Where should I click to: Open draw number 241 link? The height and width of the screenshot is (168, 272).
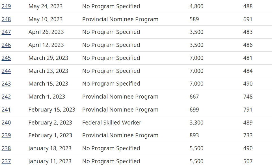pos(6,110)
